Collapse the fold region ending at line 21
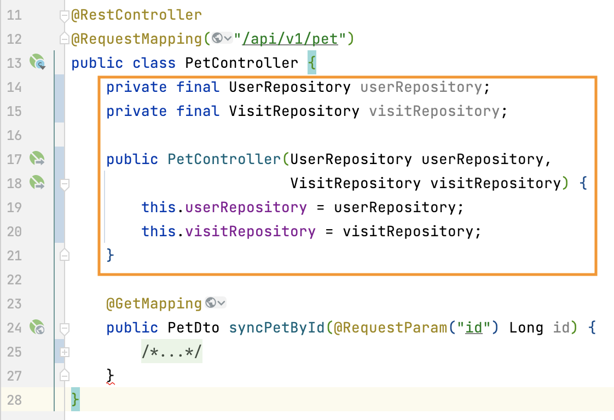 [64, 255]
